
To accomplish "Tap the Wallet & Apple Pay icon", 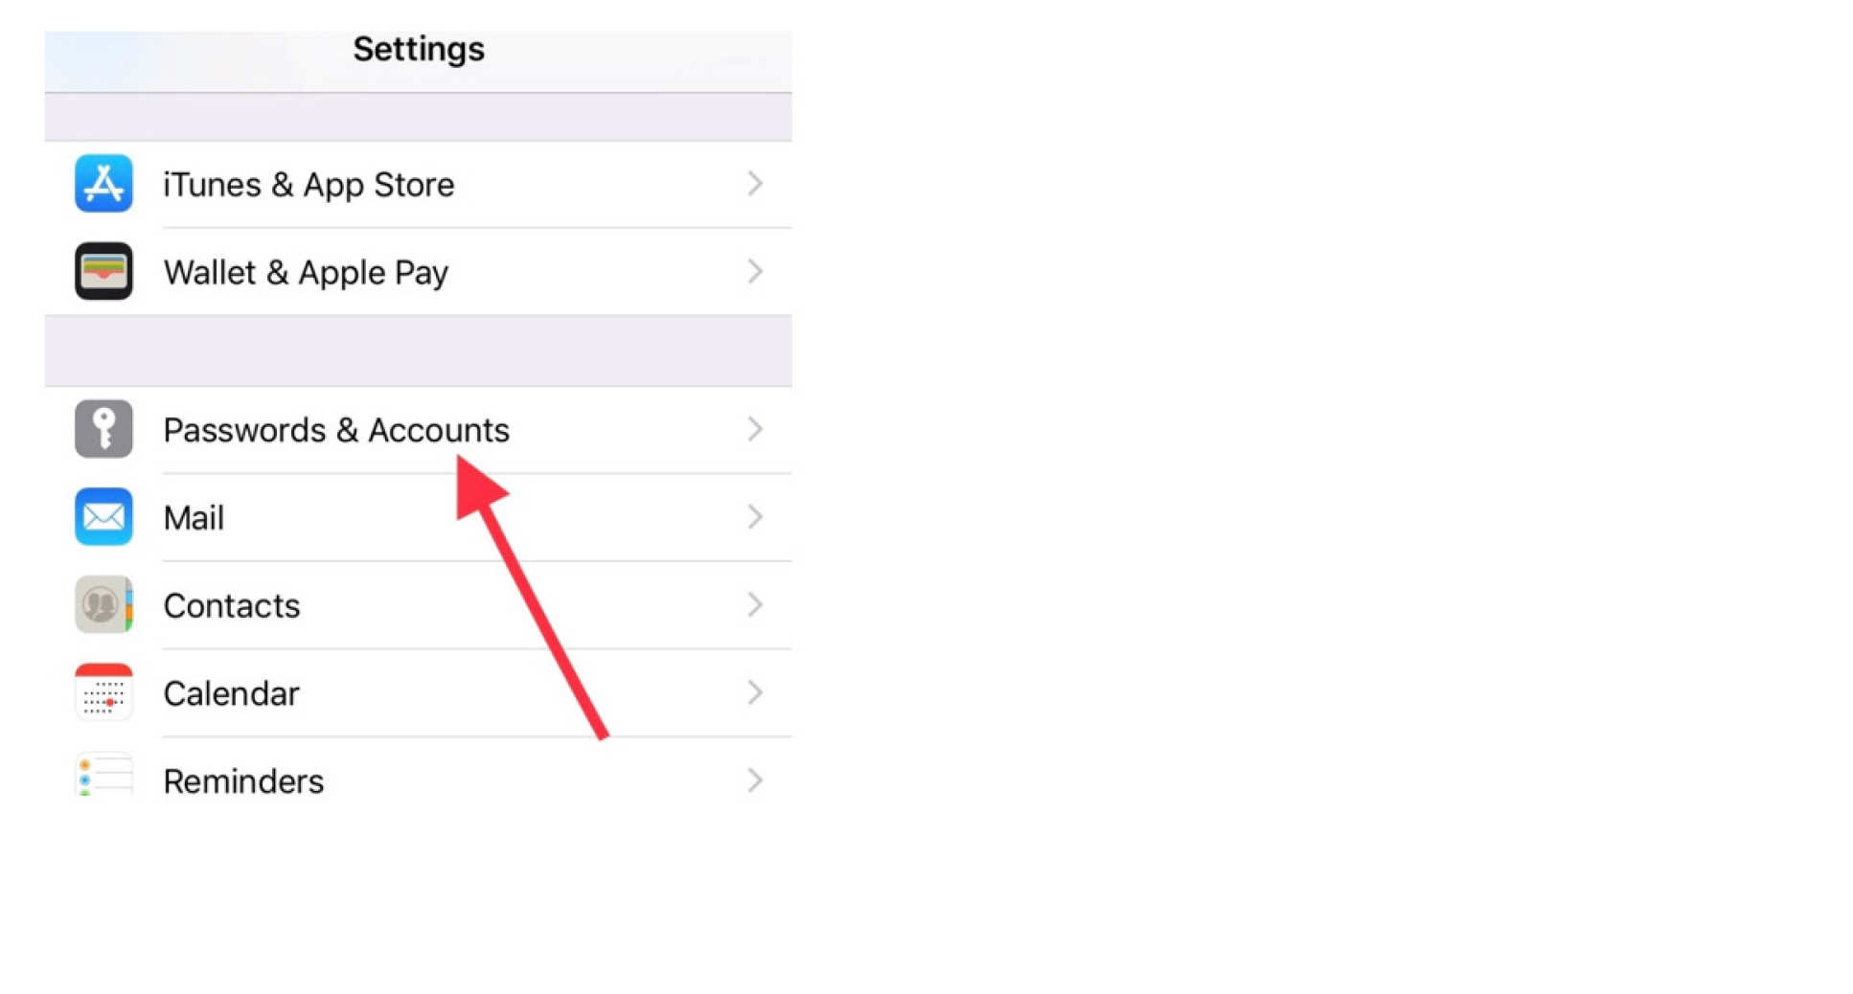I will tap(103, 272).
